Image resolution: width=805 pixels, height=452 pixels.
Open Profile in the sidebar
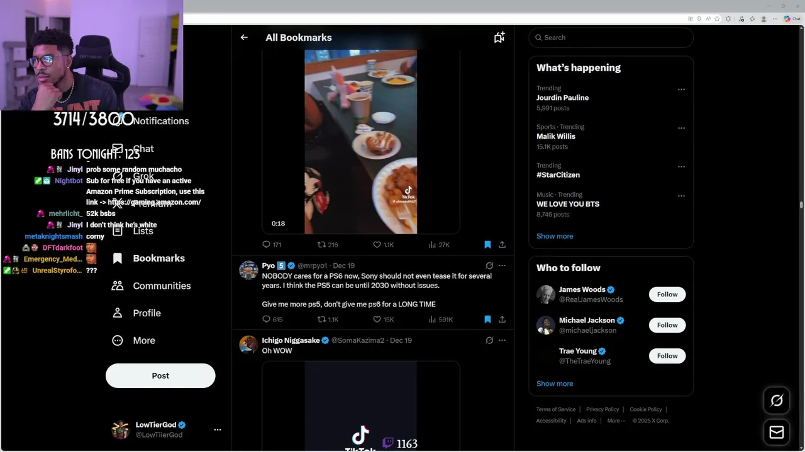point(136,313)
